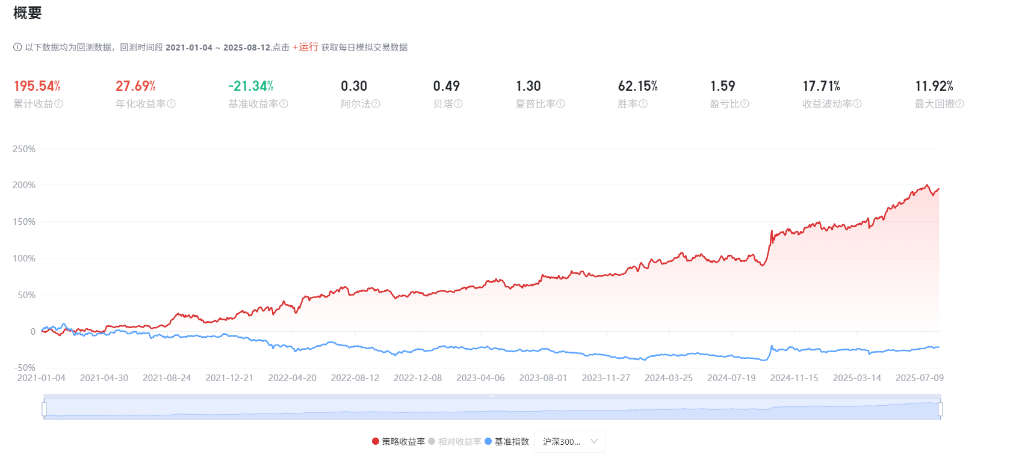This screenshot has height=455, width=1010.
Task: Click the 最大回撤 help icon
Action: [959, 104]
